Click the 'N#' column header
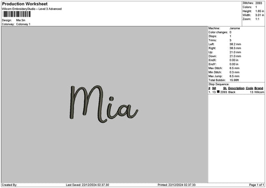This screenshot has width=266, height=188. click(x=214, y=88)
